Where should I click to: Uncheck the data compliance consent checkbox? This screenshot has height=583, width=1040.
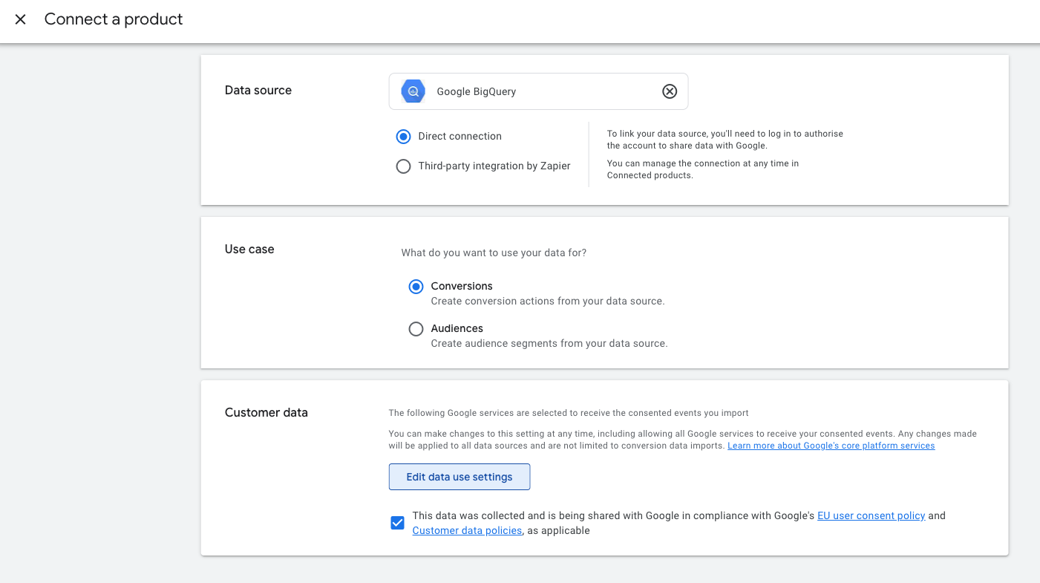398,523
